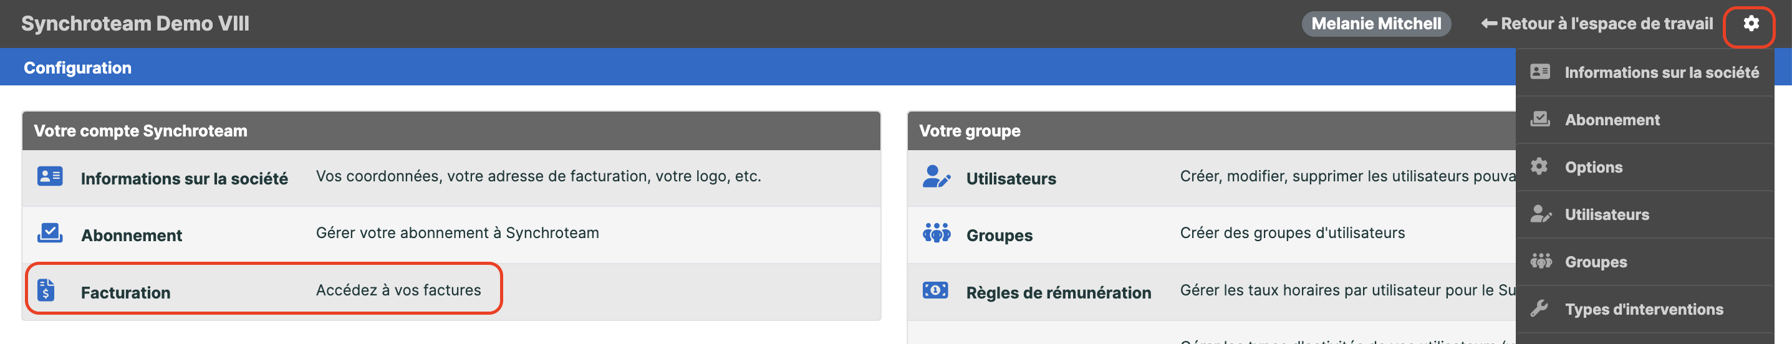The image size is (1792, 344).
Task: Click the Règles de rémunération money icon
Action: click(935, 290)
